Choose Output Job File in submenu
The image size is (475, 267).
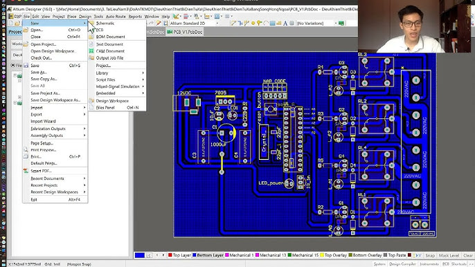click(109, 58)
